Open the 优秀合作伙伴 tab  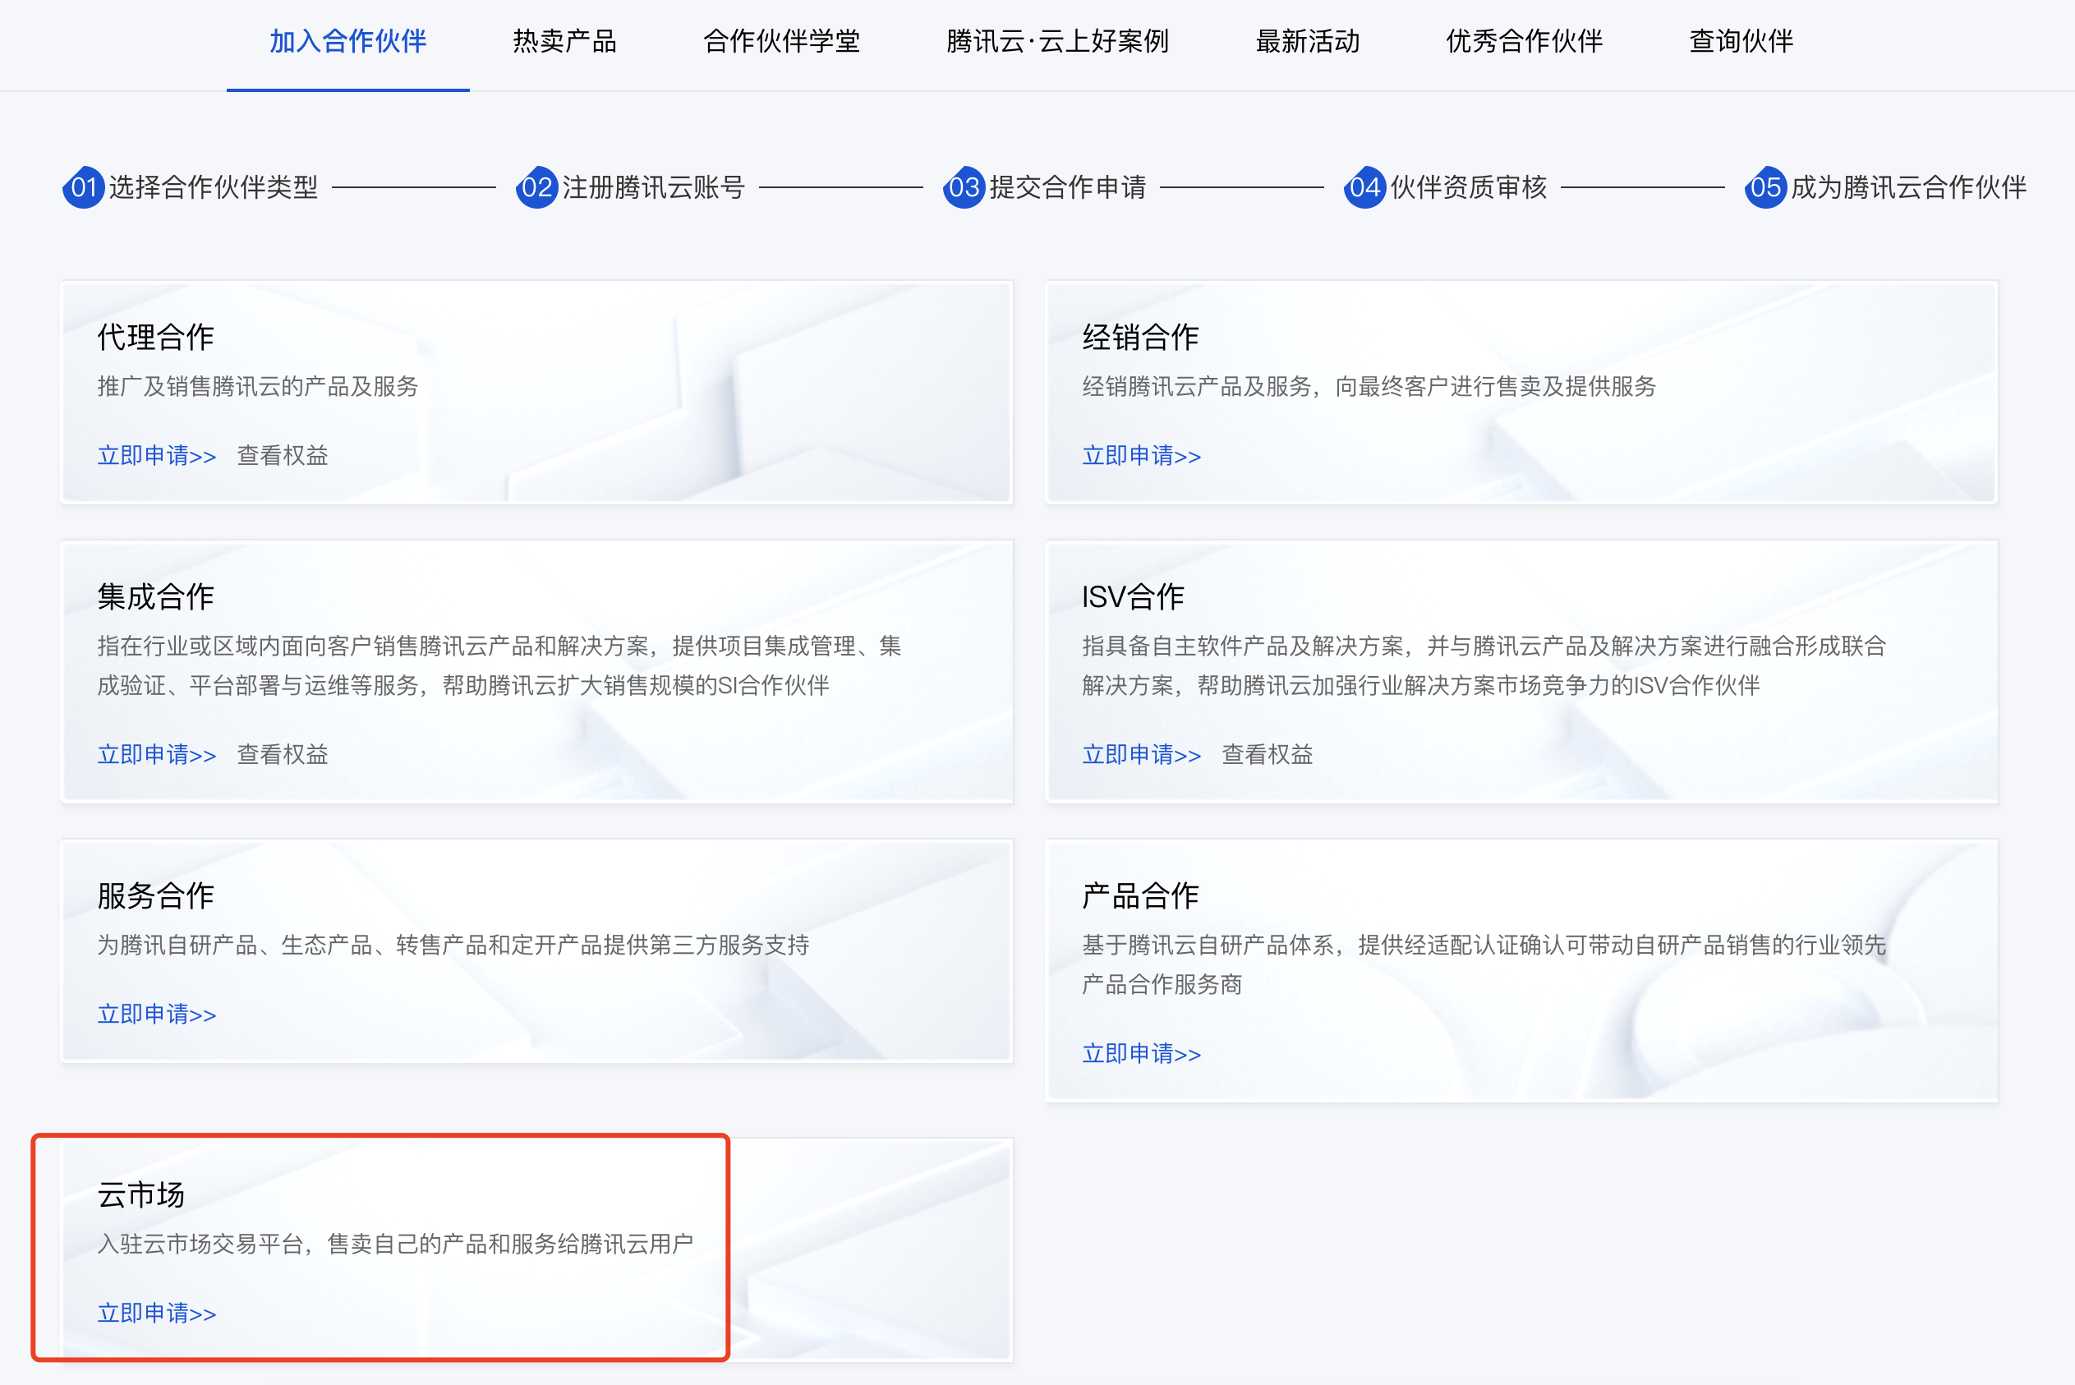point(1524,42)
